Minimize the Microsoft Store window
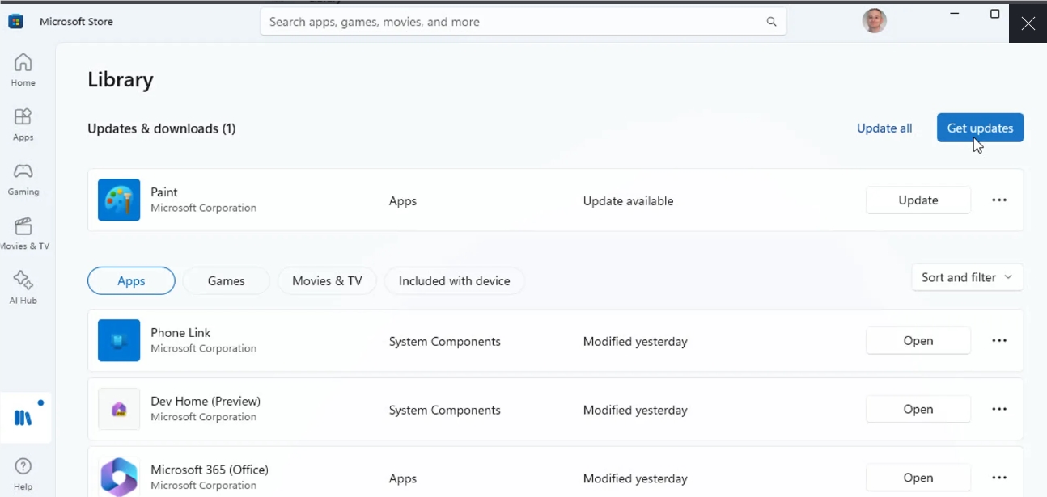 (x=956, y=14)
